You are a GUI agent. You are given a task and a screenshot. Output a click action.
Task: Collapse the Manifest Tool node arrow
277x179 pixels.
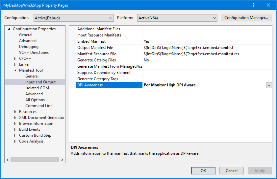coord(15,70)
